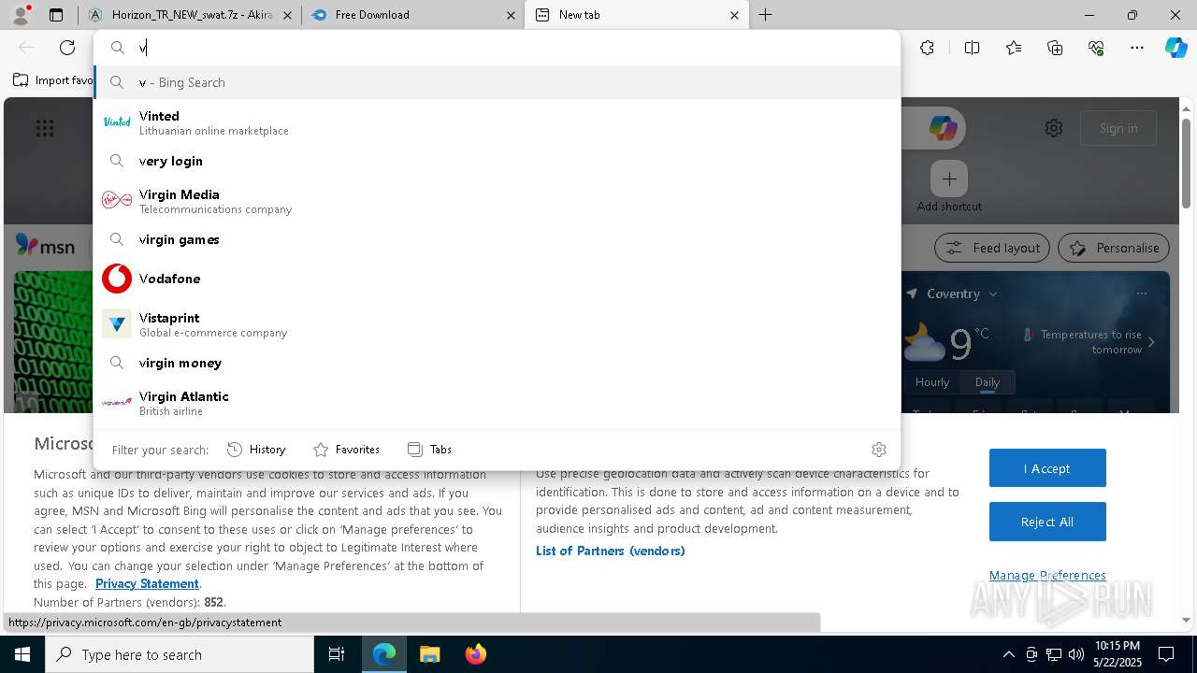The image size is (1197, 673).
Task: Open a new tab with plus button
Action: (765, 15)
